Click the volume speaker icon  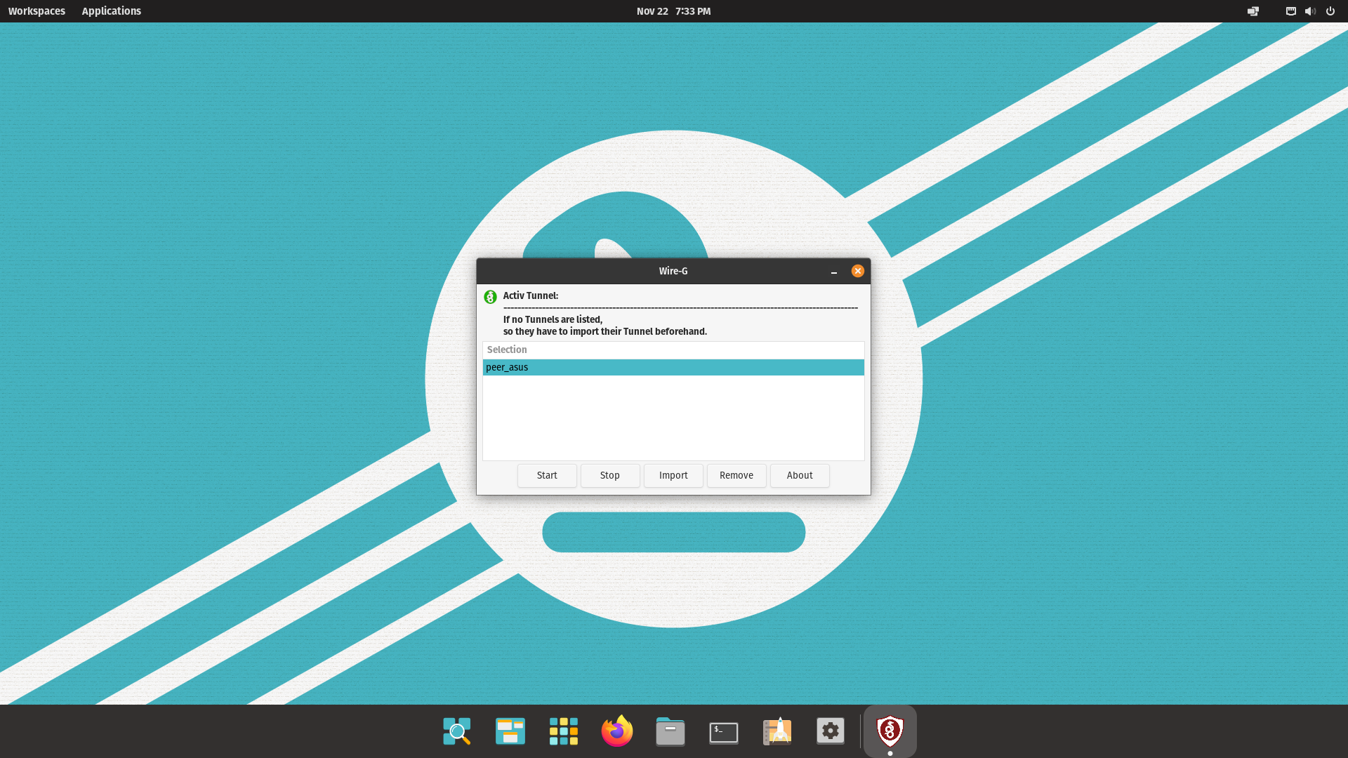click(x=1310, y=11)
